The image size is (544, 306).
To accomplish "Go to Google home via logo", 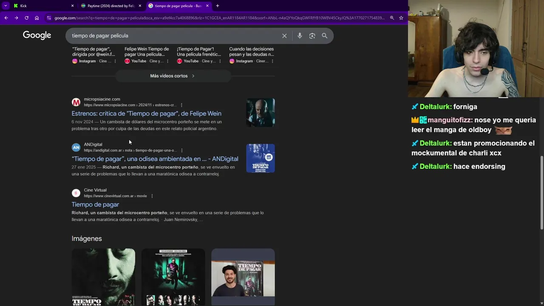I will [37, 35].
